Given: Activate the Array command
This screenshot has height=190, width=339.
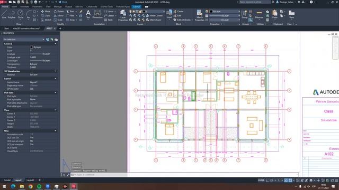Looking at the screenshot, I should 70,20.
